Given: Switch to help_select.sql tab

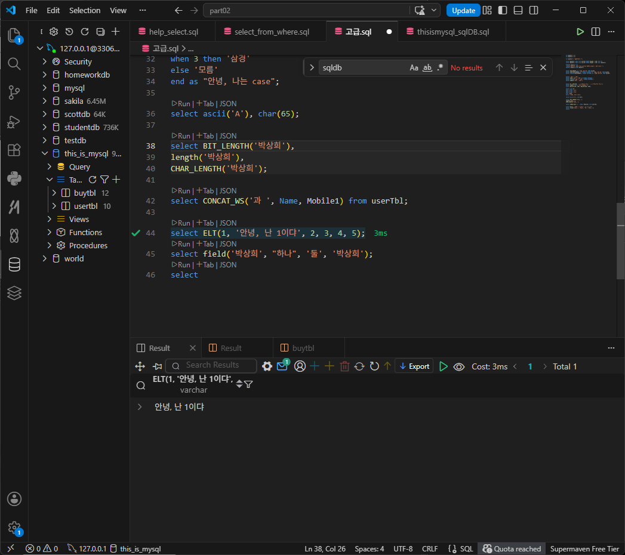Looking at the screenshot, I should click(x=173, y=32).
